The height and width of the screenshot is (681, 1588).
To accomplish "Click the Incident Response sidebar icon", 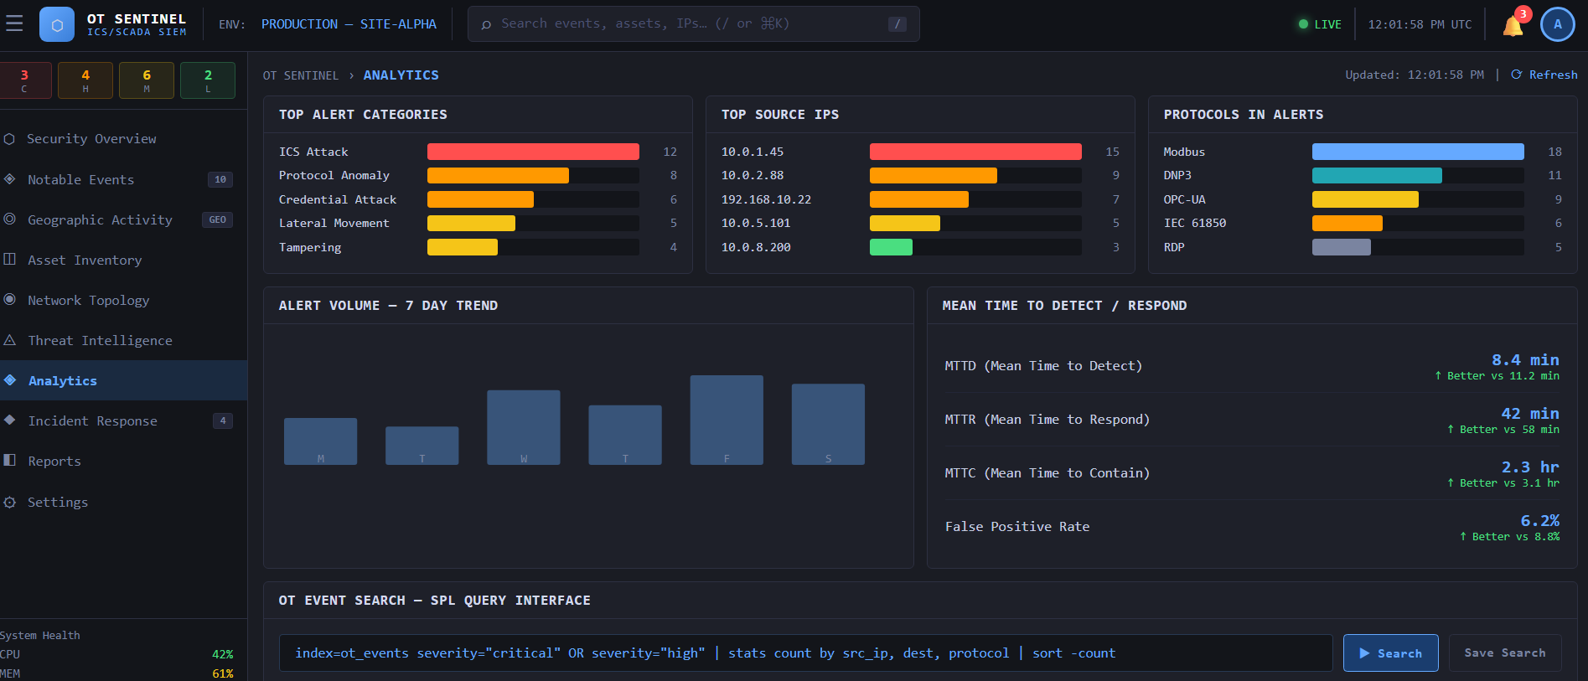I will 9,420.
